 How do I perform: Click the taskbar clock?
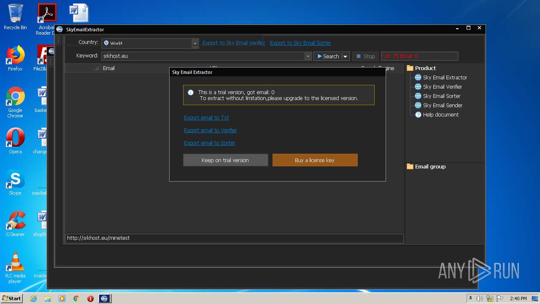[518, 299]
